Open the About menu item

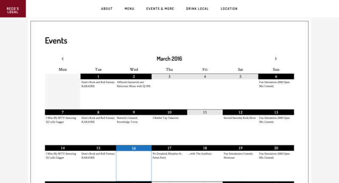(107, 8)
